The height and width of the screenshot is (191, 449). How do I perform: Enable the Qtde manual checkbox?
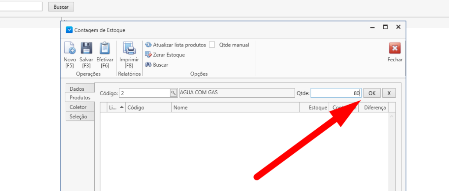(212, 45)
